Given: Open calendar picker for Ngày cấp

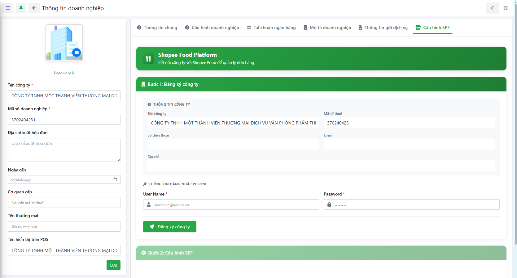Looking at the screenshot, I should [x=115, y=179].
